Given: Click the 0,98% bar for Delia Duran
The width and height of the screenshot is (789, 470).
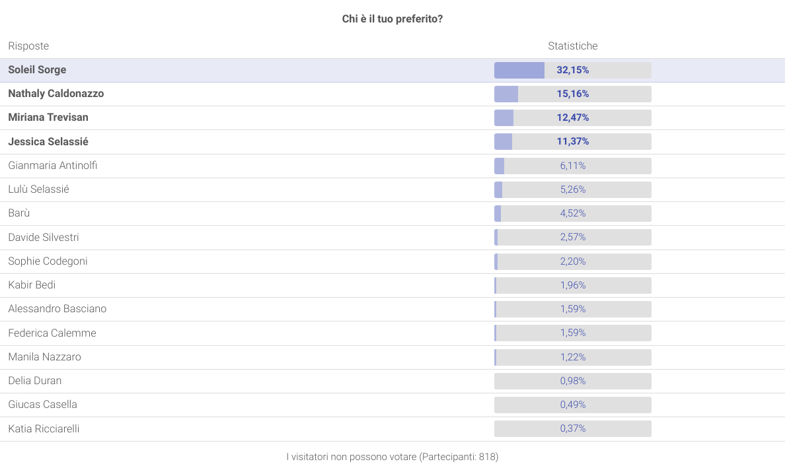Looking at the screenshot, I should click(572, 381).
